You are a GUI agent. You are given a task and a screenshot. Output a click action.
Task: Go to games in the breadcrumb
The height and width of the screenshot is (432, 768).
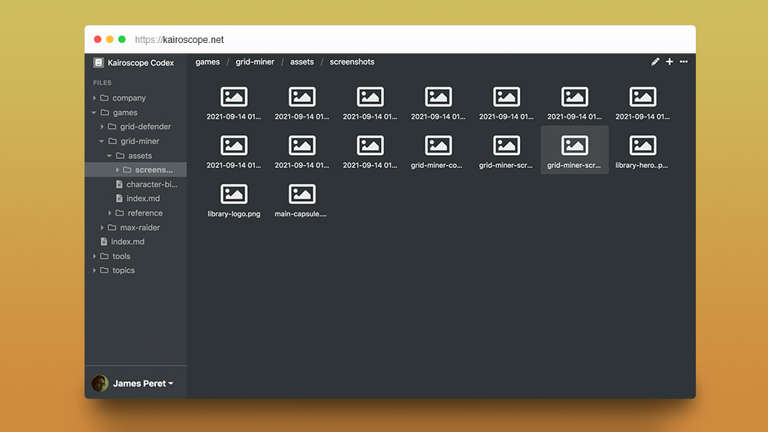tap(207, 61)
